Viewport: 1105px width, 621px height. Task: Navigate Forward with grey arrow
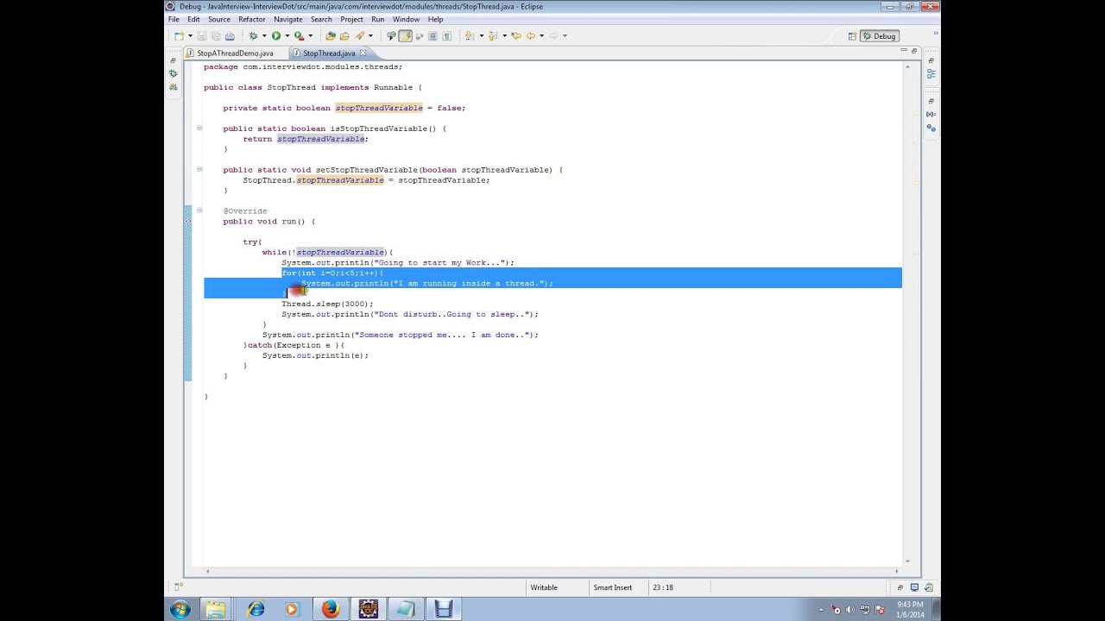[x=553, y=35]
